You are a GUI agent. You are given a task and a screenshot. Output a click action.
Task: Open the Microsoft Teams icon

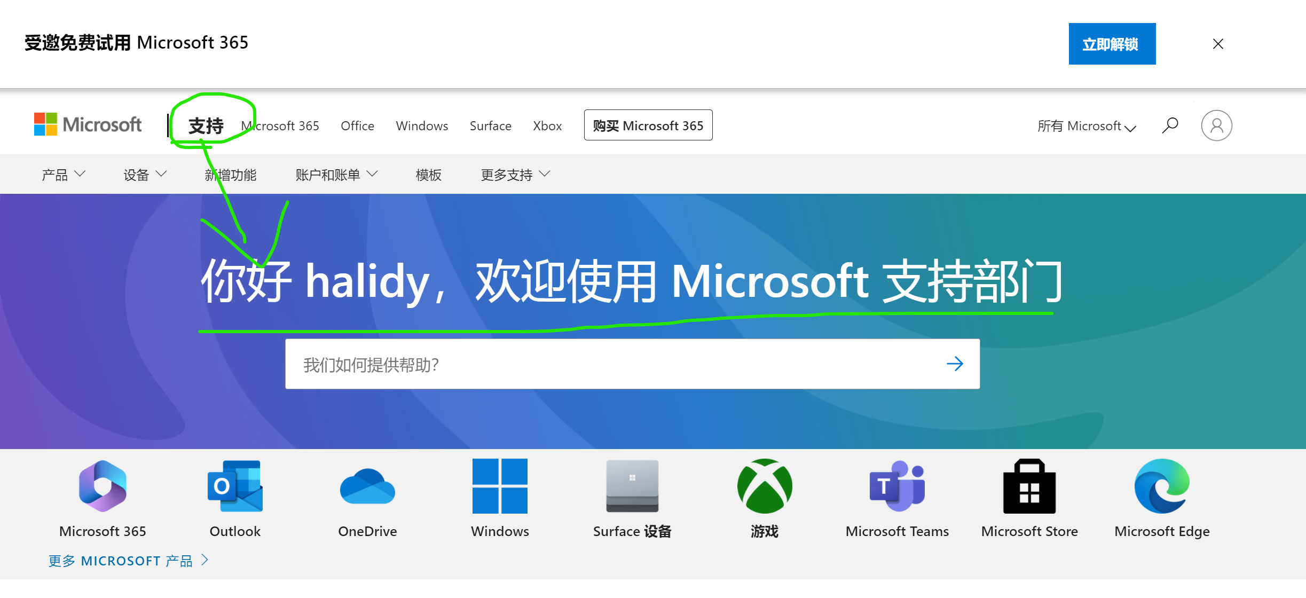click(x=897, y=486)
